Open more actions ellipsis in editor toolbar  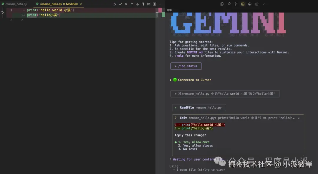[x=160, y=4]
